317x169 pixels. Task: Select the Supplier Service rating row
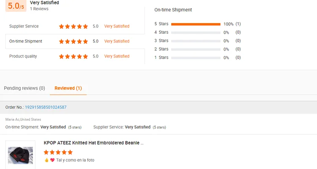(75, 26)
